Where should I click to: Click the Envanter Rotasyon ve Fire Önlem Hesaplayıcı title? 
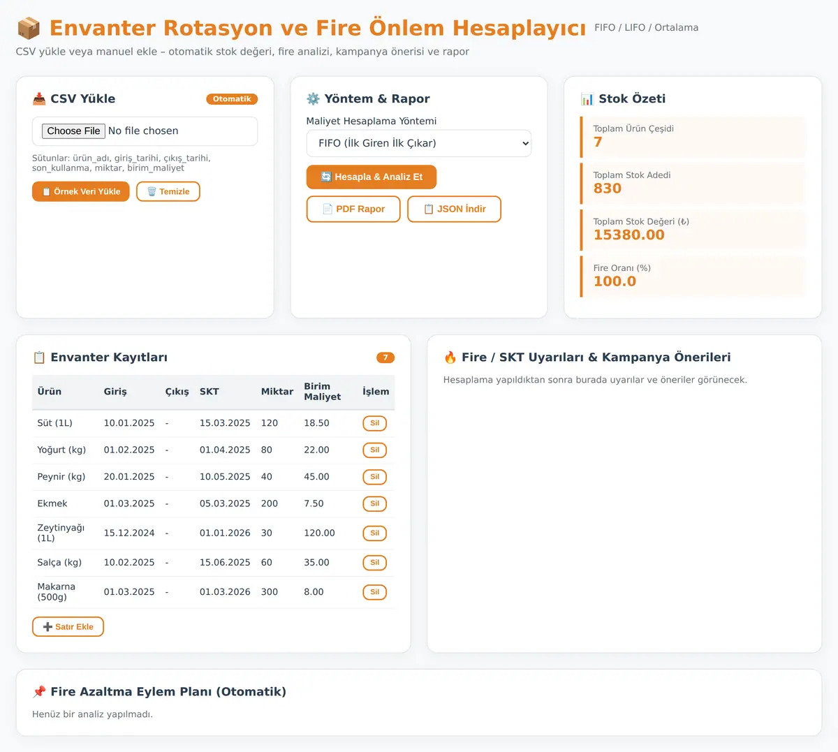[318, 28]
